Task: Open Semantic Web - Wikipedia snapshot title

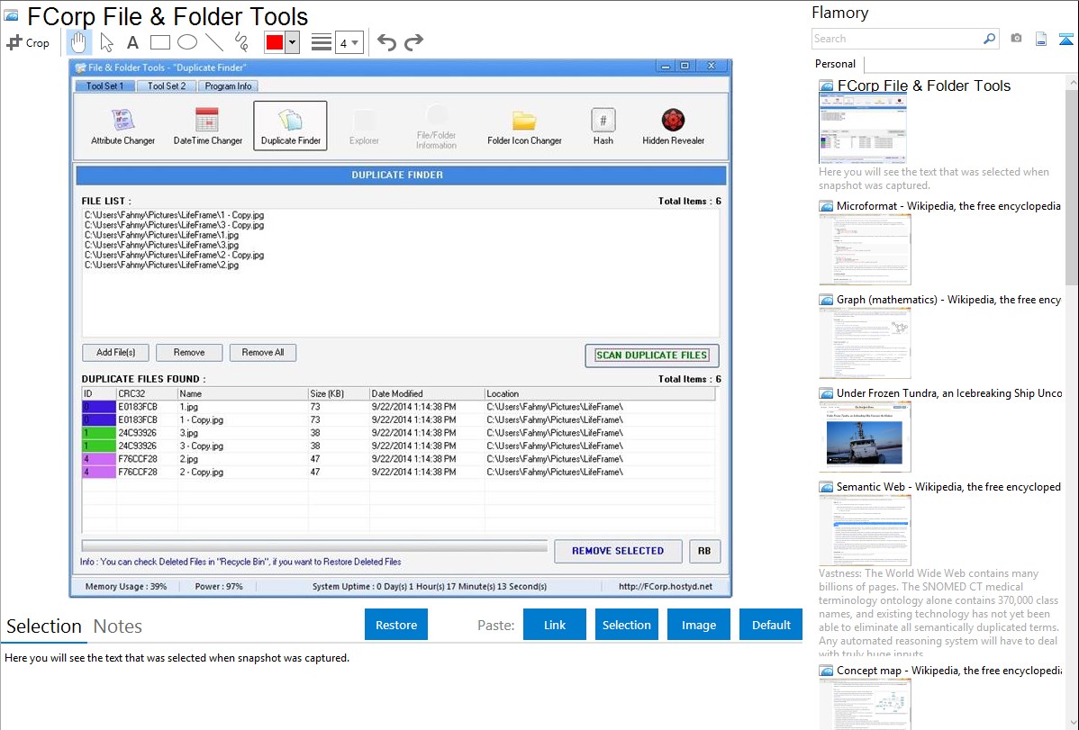Action: tap(948, 487)
